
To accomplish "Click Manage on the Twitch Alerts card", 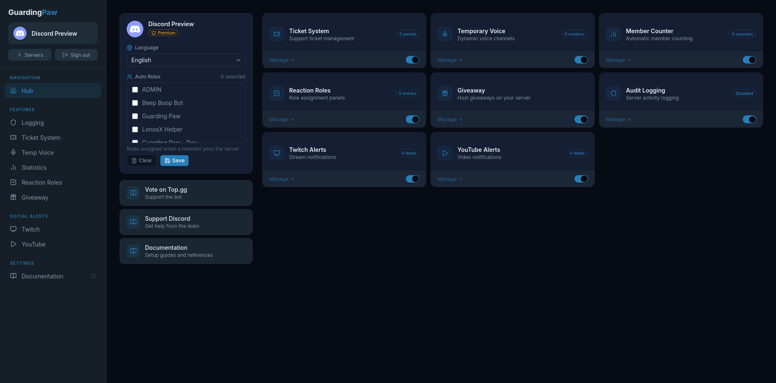I will 282,179.
